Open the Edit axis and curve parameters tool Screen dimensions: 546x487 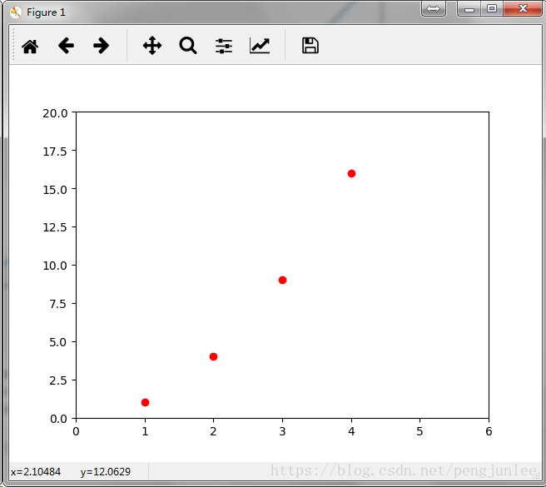pyautogui.click(x=260, y=46)
